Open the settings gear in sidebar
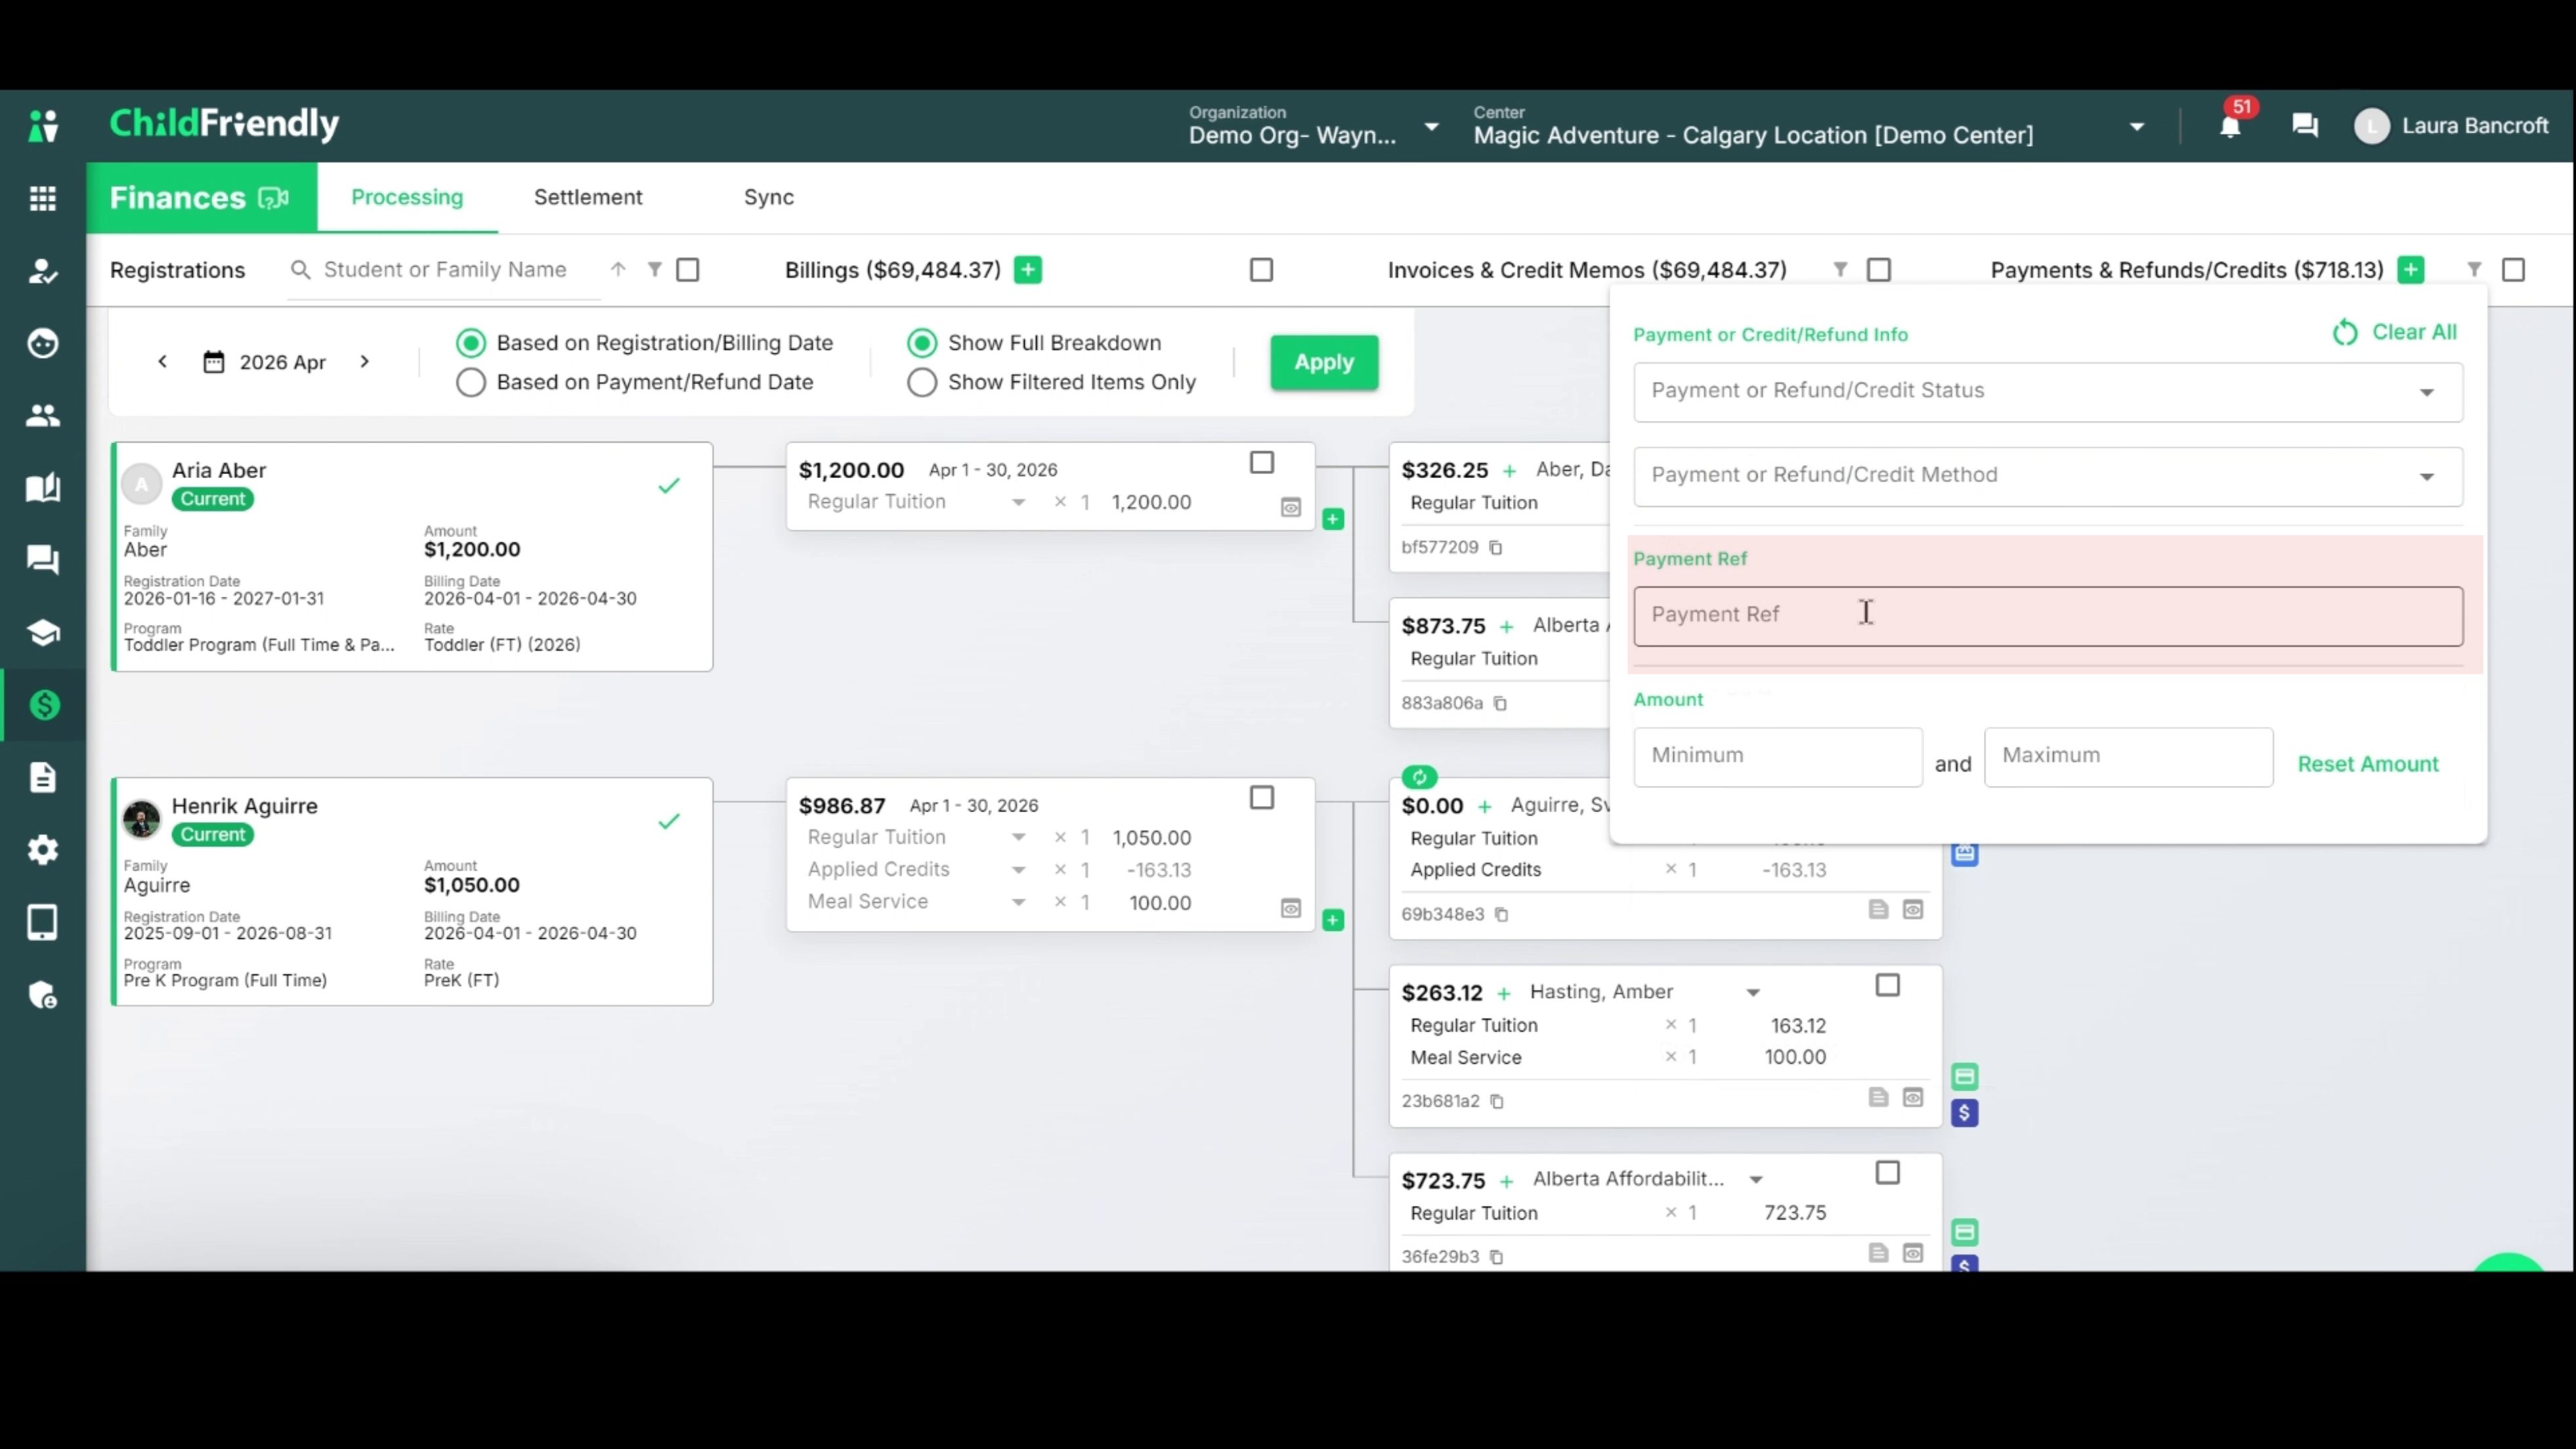 [43, 850]
